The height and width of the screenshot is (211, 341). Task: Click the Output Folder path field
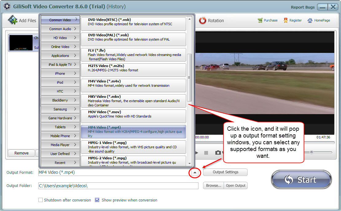(x=118, y=186)
